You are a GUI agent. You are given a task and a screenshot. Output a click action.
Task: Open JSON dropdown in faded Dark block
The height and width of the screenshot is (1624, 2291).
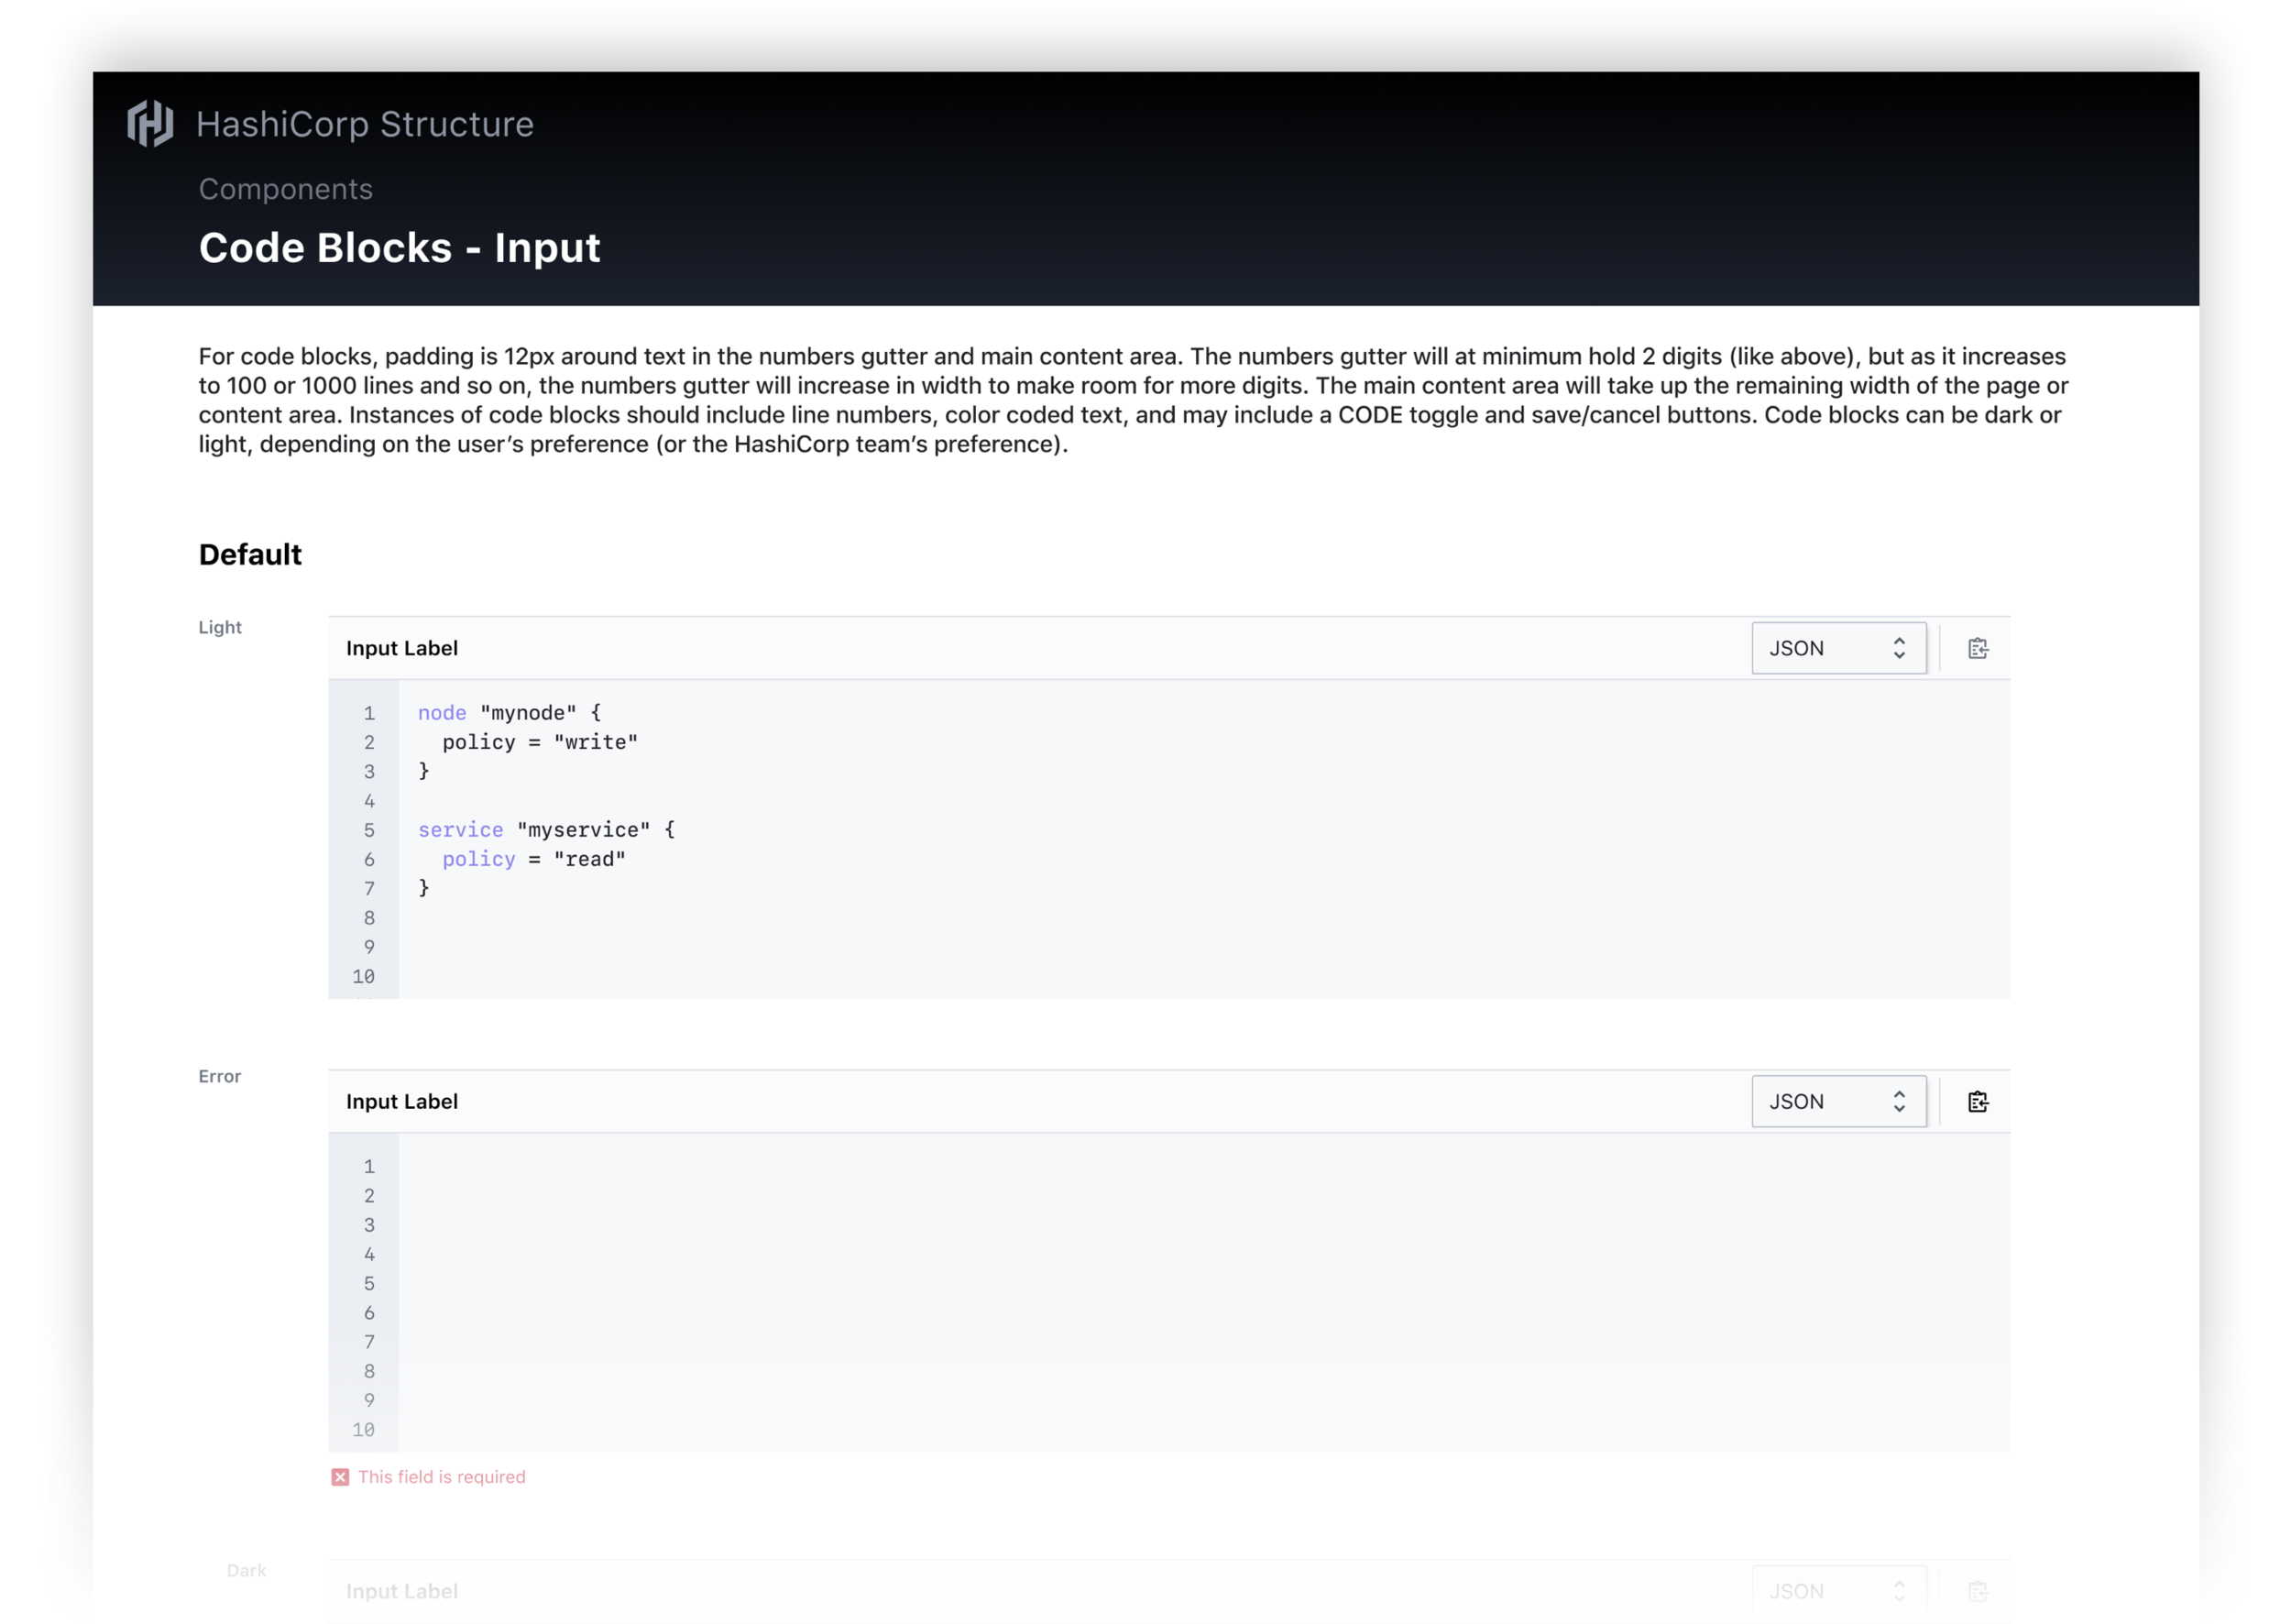point(1838,1590)
